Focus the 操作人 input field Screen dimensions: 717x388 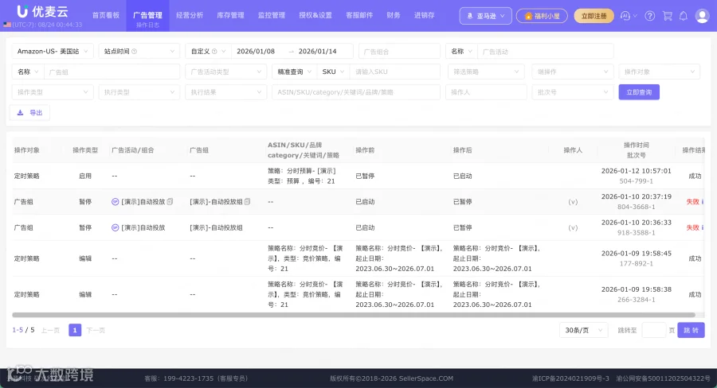click(x=486, y=92)
